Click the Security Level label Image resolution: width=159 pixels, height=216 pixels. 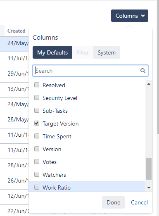pos(60,98)
